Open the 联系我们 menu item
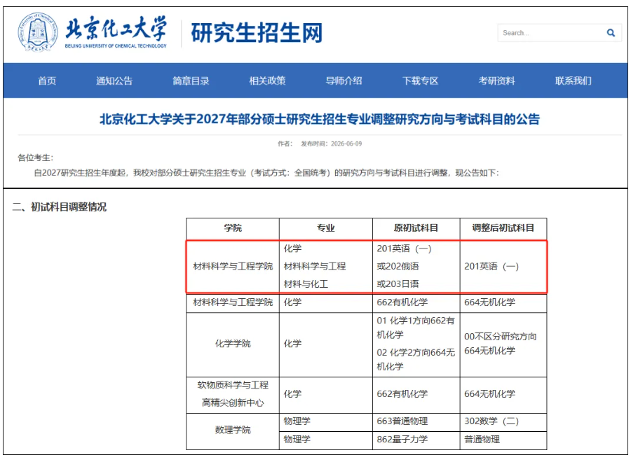The height and width of the screenshot is (462, 631). point(574,80)
